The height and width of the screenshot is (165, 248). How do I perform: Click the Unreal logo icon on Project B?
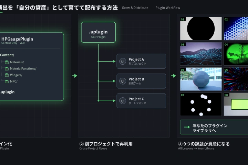point(123,81)
